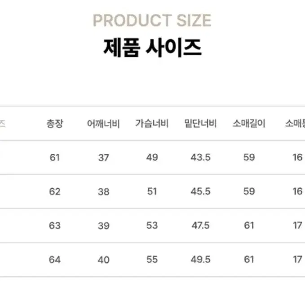Select the 어깨너비 column header
Image resolution: width=305 pixels, height=305 pixels.
click(x=103, y=124)
